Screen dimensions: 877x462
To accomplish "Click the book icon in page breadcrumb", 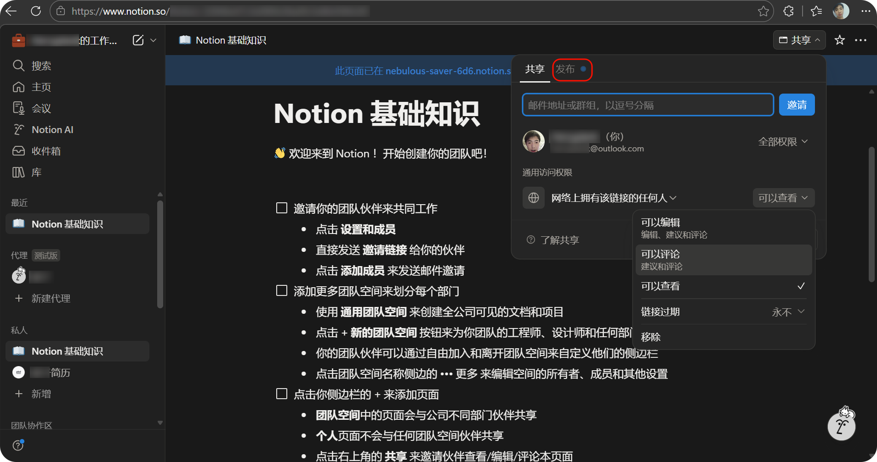I will click(x=185, y=40).
